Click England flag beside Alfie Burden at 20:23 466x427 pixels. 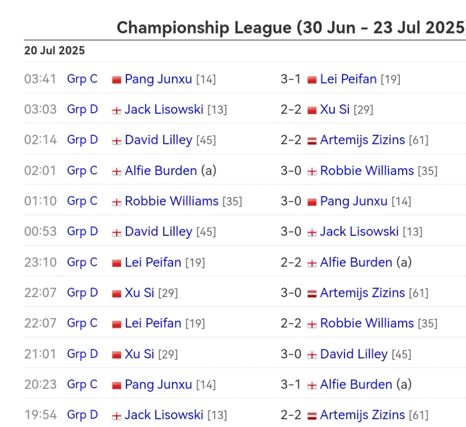(312, 385)
